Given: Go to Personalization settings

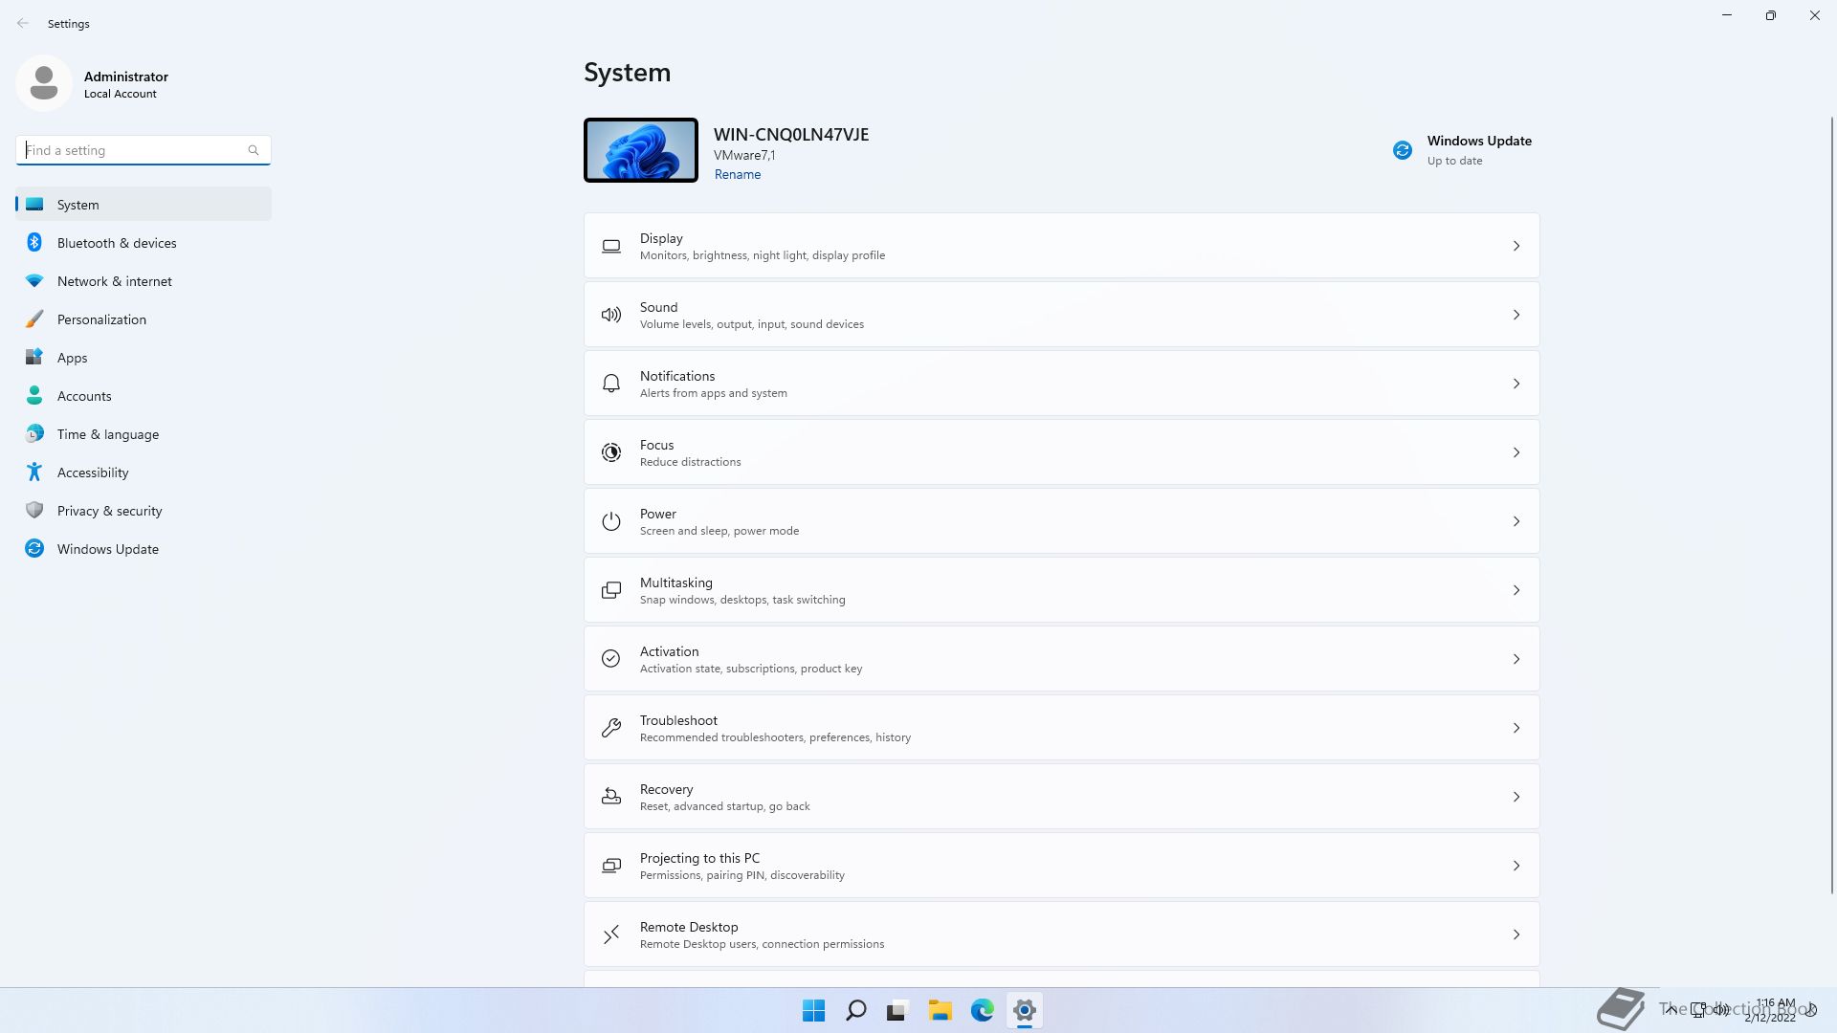Looking at the screenshot, I should (144, 319).
